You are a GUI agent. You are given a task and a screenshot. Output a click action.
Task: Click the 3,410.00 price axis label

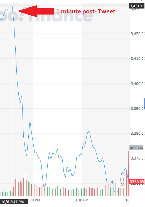(138, 58)
